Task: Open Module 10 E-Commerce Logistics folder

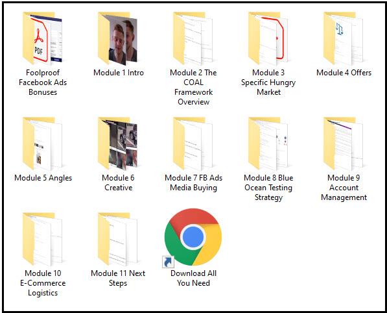Action: [x=42, y=239]
